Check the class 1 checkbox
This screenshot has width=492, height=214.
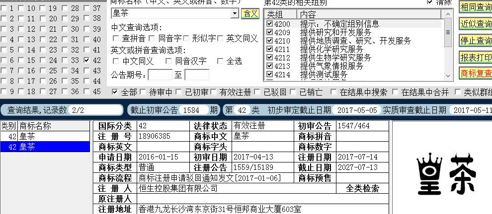point(3,8)
